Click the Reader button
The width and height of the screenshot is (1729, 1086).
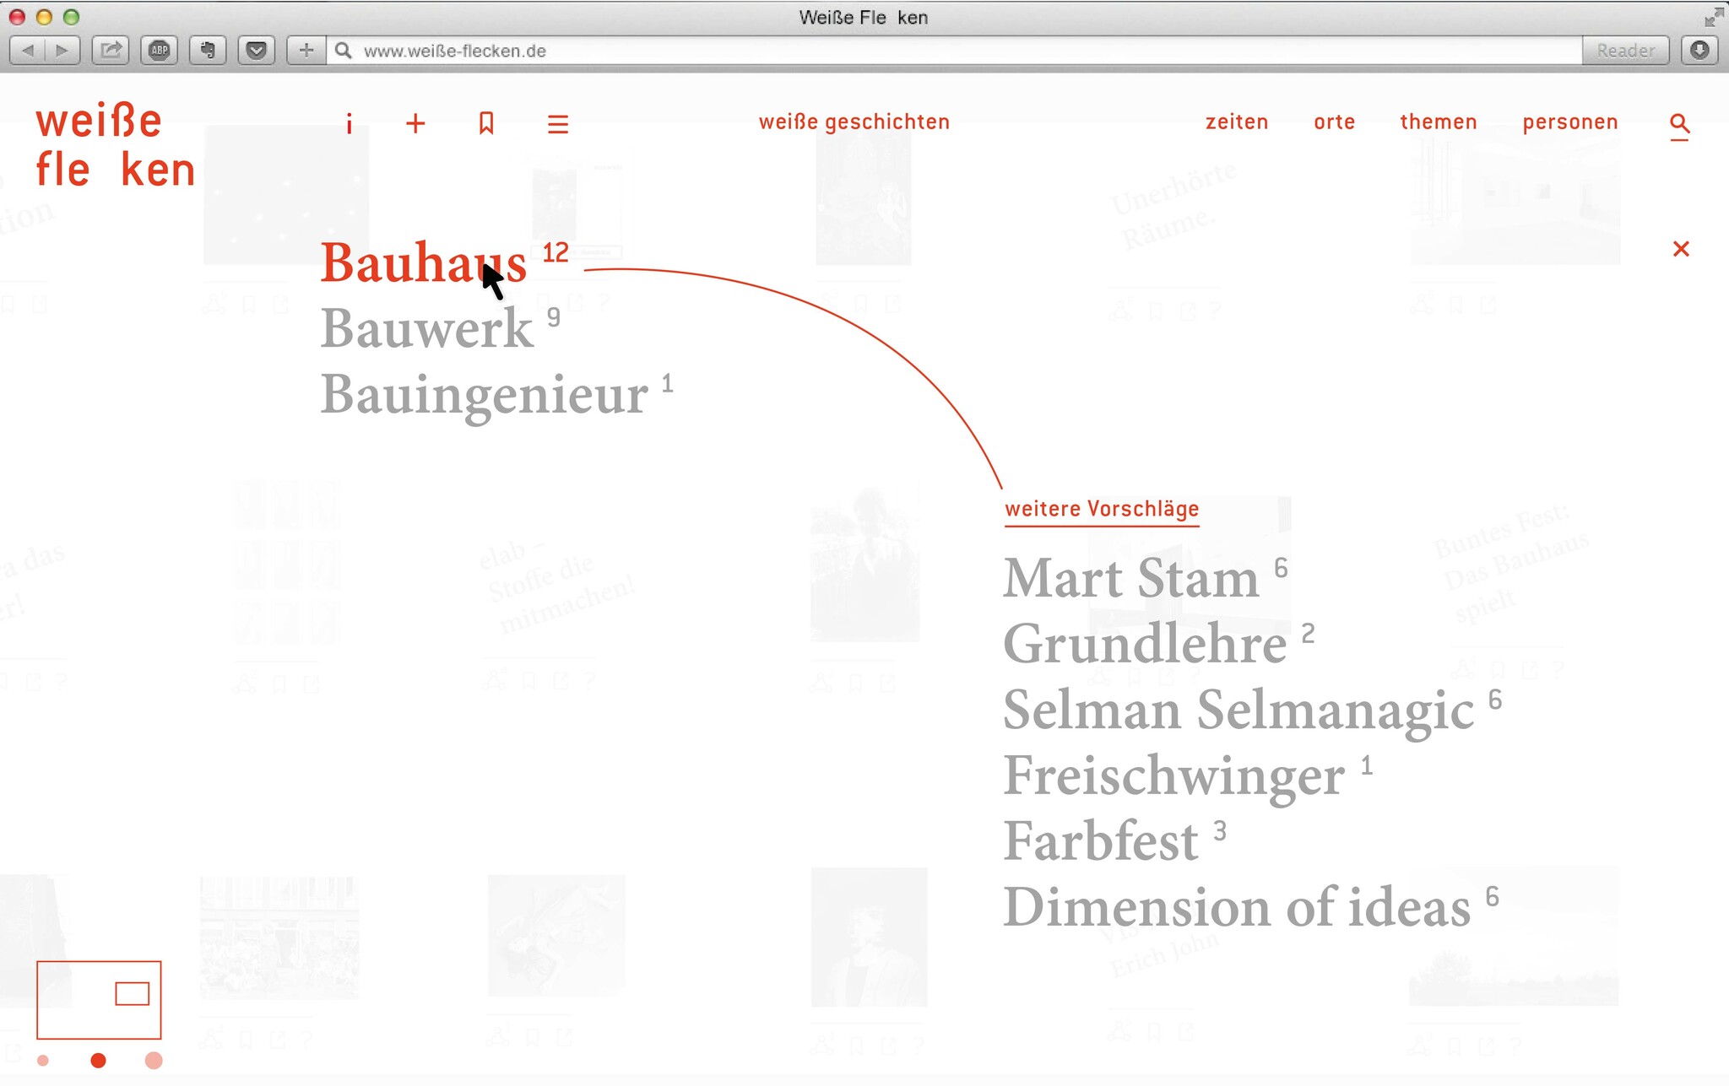1625,51
